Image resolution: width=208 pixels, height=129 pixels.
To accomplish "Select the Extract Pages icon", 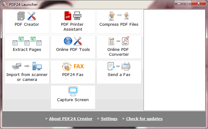I will 27,41.
